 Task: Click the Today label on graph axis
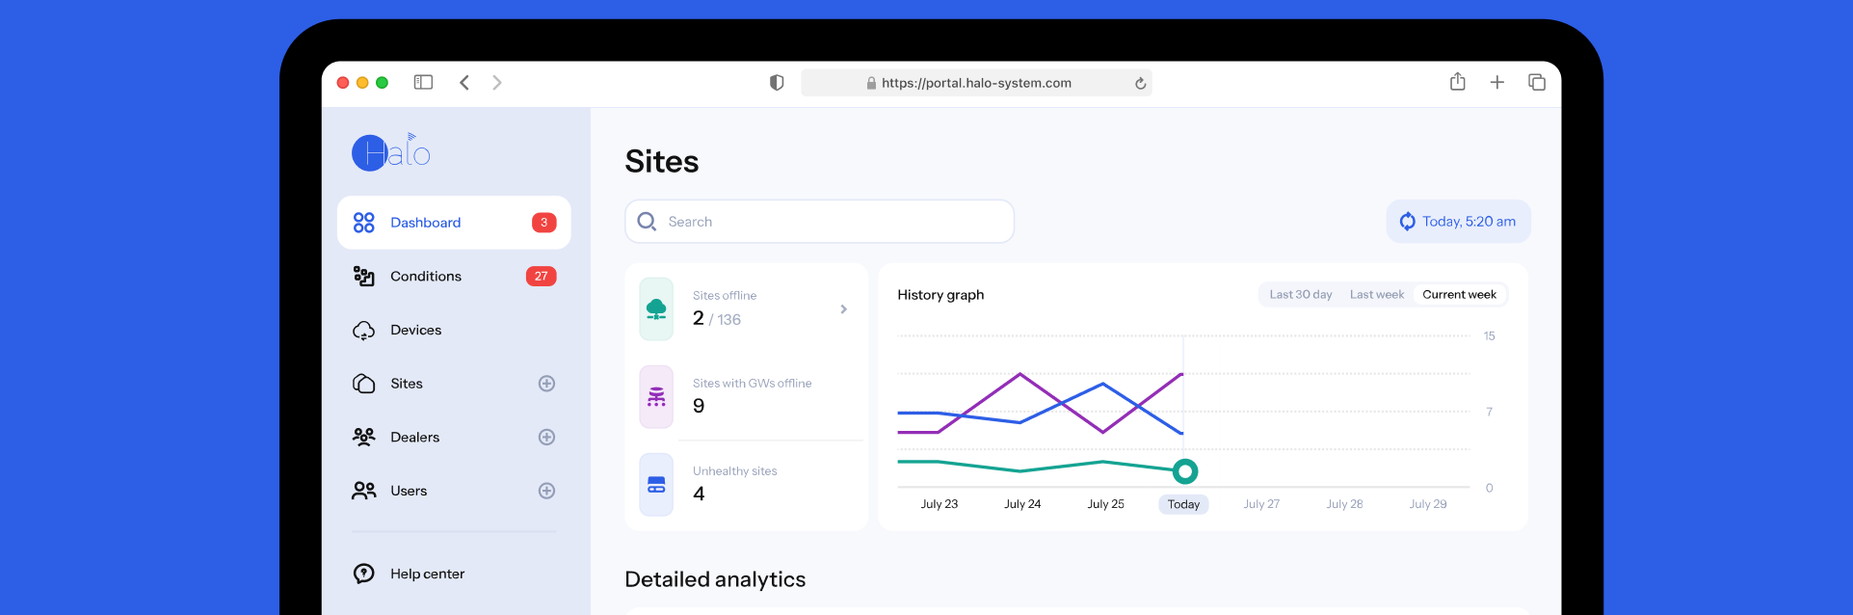click(x=1183, y=504)
